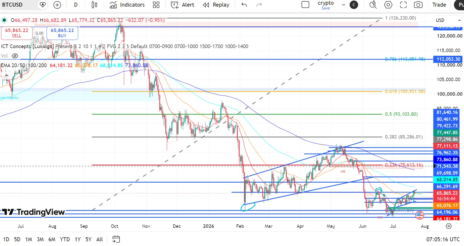Start bar Replay mode
Image resolution: width=464 pixels, height=246 pixels.
pos(216,5)
